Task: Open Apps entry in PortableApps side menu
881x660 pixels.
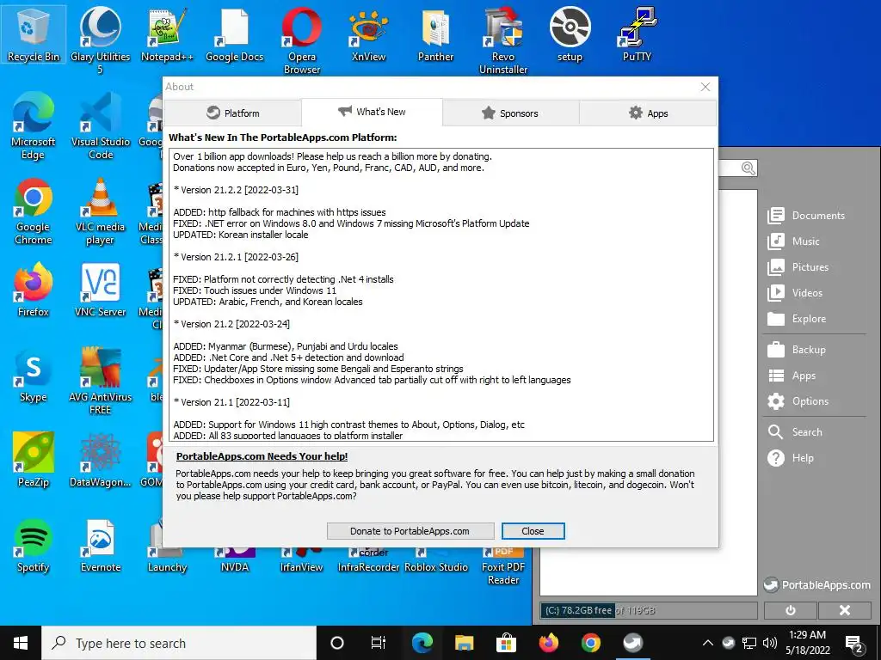Action: (792, 376)
